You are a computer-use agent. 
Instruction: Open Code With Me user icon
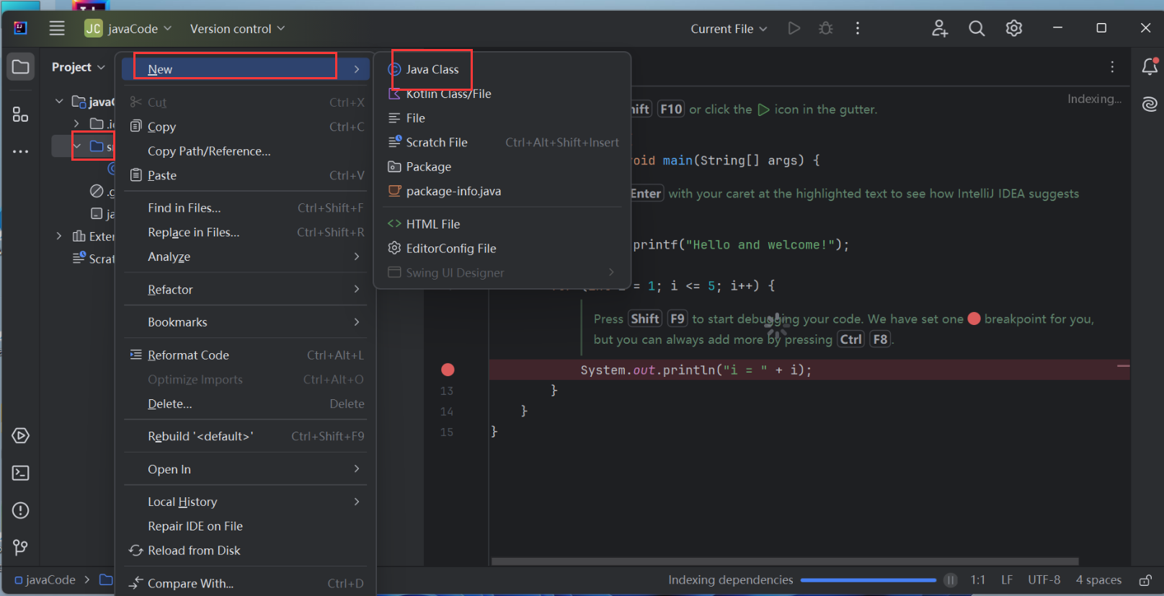940,28
